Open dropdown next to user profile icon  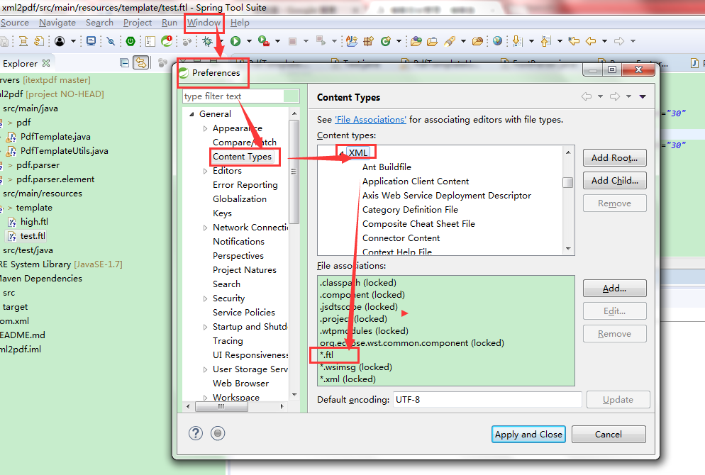[x=73, y=41]
